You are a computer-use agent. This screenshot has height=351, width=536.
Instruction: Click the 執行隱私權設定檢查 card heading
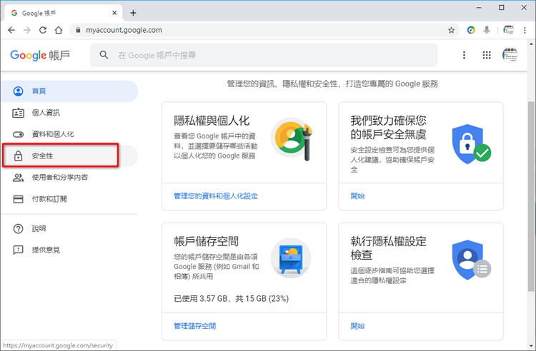(388, 248)
